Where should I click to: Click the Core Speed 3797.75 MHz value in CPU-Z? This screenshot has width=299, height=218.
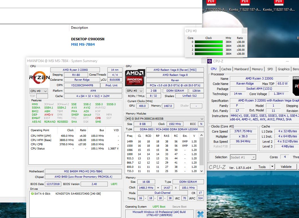pyautogui.click(x=243, y=131)
